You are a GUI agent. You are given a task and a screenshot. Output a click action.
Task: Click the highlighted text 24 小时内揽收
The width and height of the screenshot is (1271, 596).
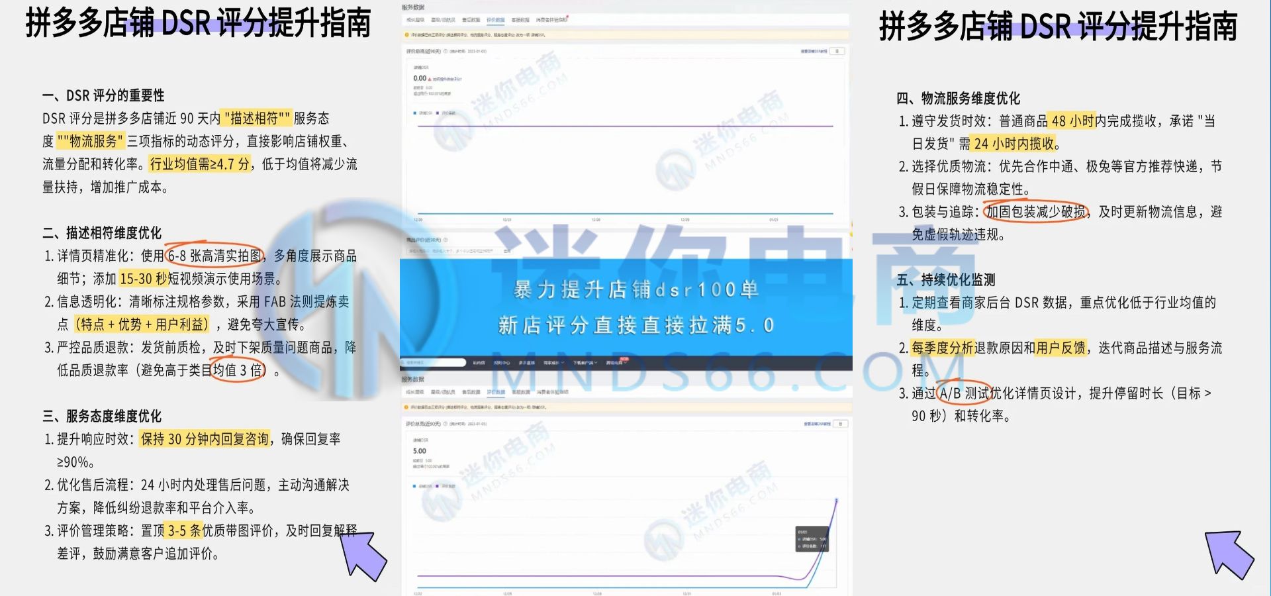tap(1013, 144)
